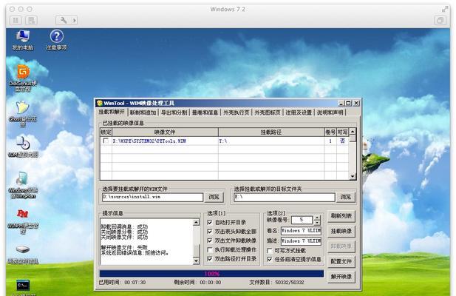Click the 卷号 column header

click(x=330, y=132)
